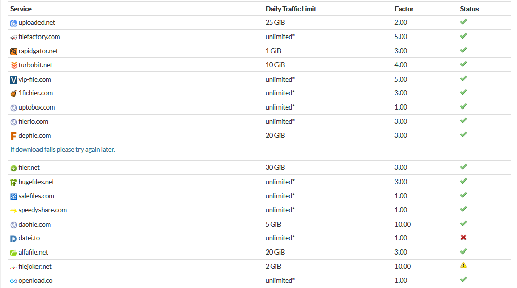517x288 pixels.
Task: Click the Daily Traffic Limit column header
Action: tap(291, 9)
